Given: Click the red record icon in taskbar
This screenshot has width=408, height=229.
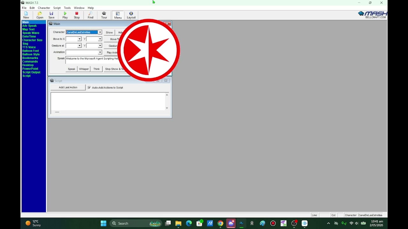Looking at the screenshot, I should [x=273, y=223].
